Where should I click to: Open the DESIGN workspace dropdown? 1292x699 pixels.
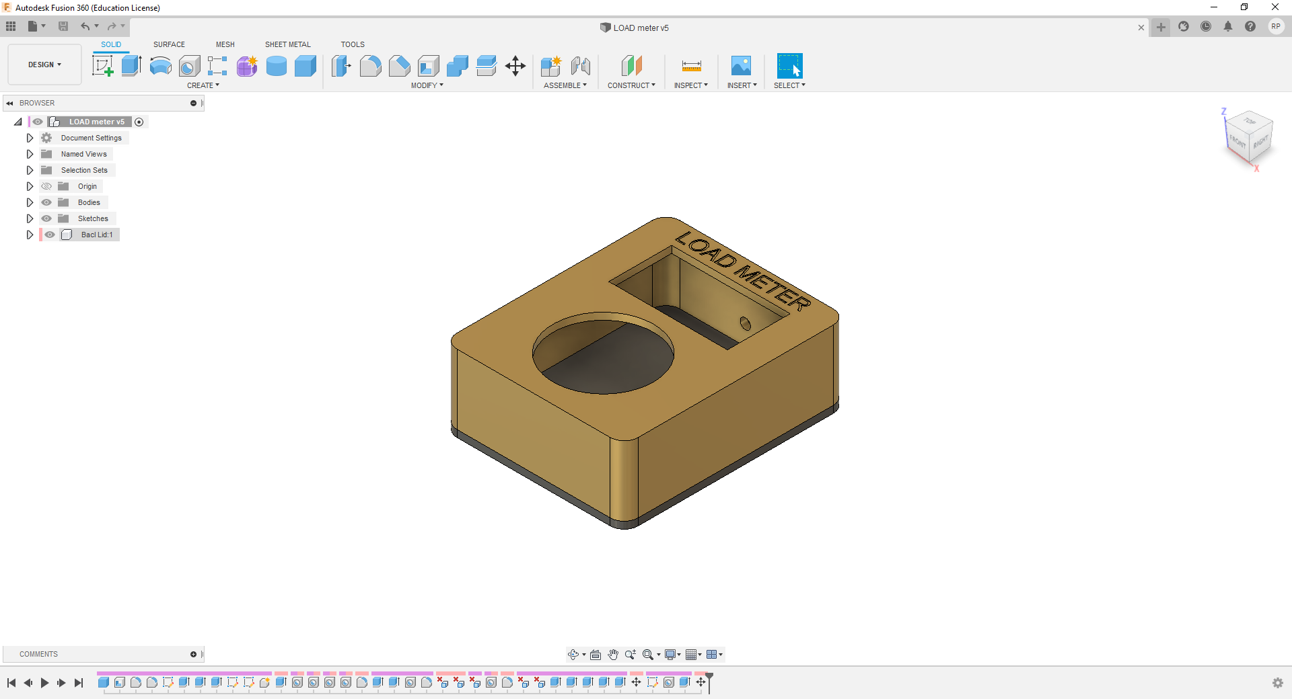(x=44, y=65)
